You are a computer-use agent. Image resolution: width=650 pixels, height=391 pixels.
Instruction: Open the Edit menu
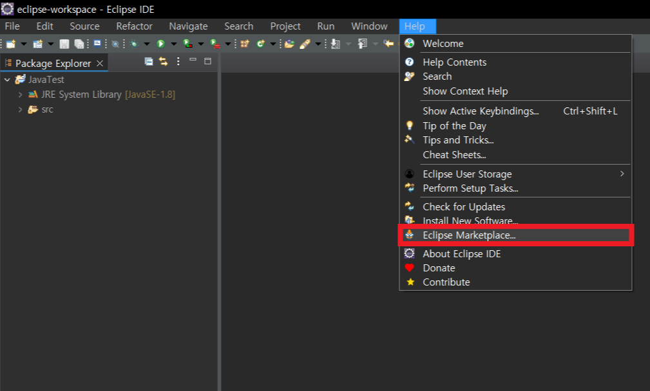(44, 26)
